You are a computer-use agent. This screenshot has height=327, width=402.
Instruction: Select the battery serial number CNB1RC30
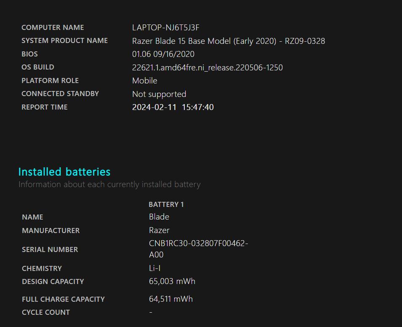click(x=198, y=244)
